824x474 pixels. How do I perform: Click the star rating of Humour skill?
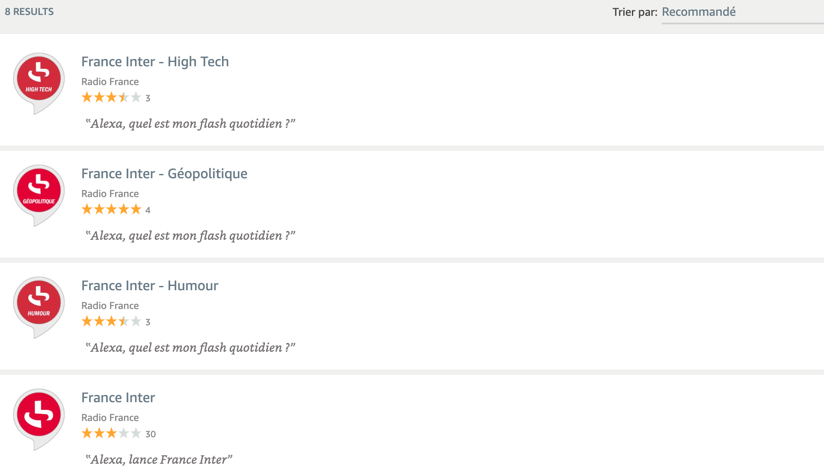point(111,321)
